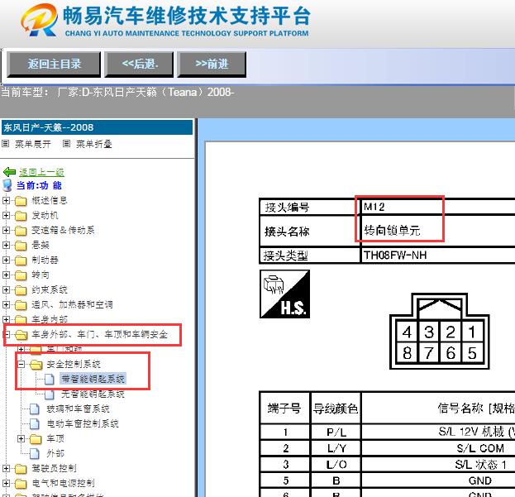The width and height of the screenshot is (515, 497).
Task: Click the 菜单展开 menu expand option
Action: (x=33, y=144)
